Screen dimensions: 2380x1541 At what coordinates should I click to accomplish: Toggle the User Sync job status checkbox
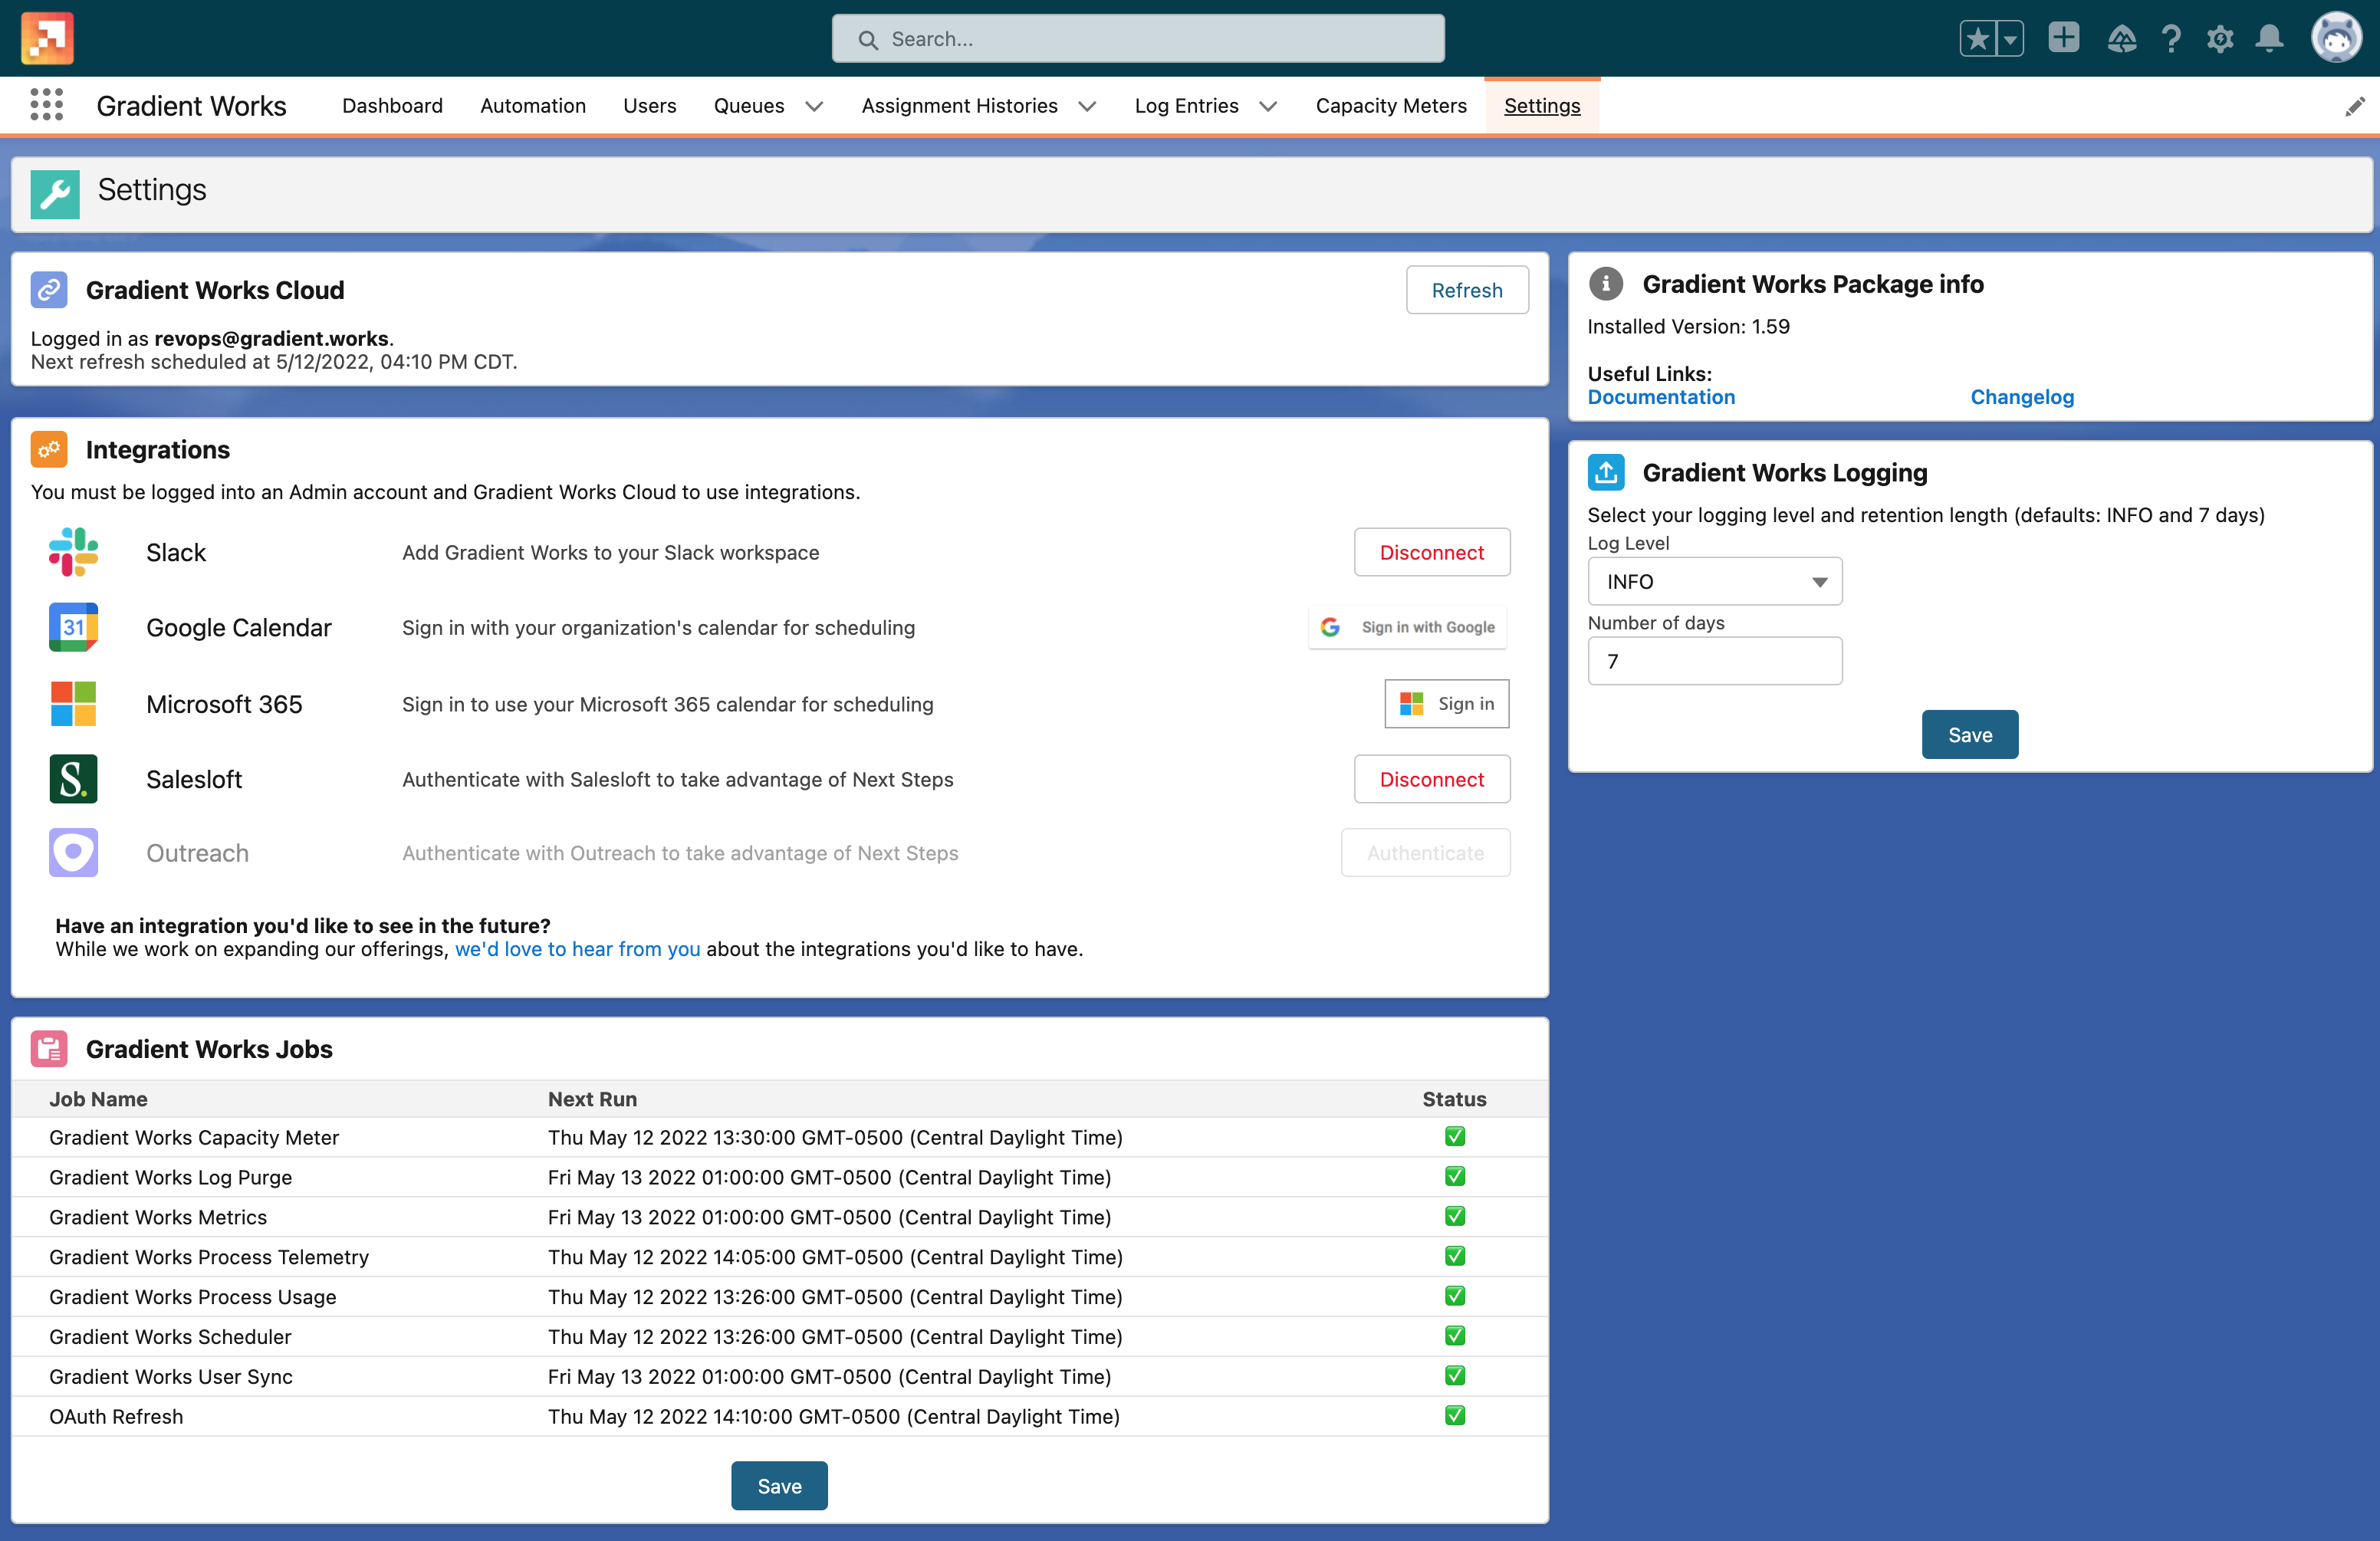(x=1454, y=1376)
